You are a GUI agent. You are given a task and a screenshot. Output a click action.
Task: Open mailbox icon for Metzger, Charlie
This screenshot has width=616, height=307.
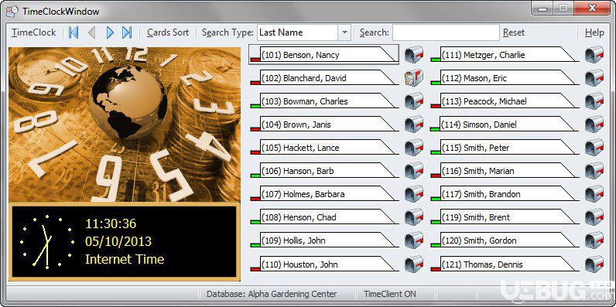(x=594, y=55)
